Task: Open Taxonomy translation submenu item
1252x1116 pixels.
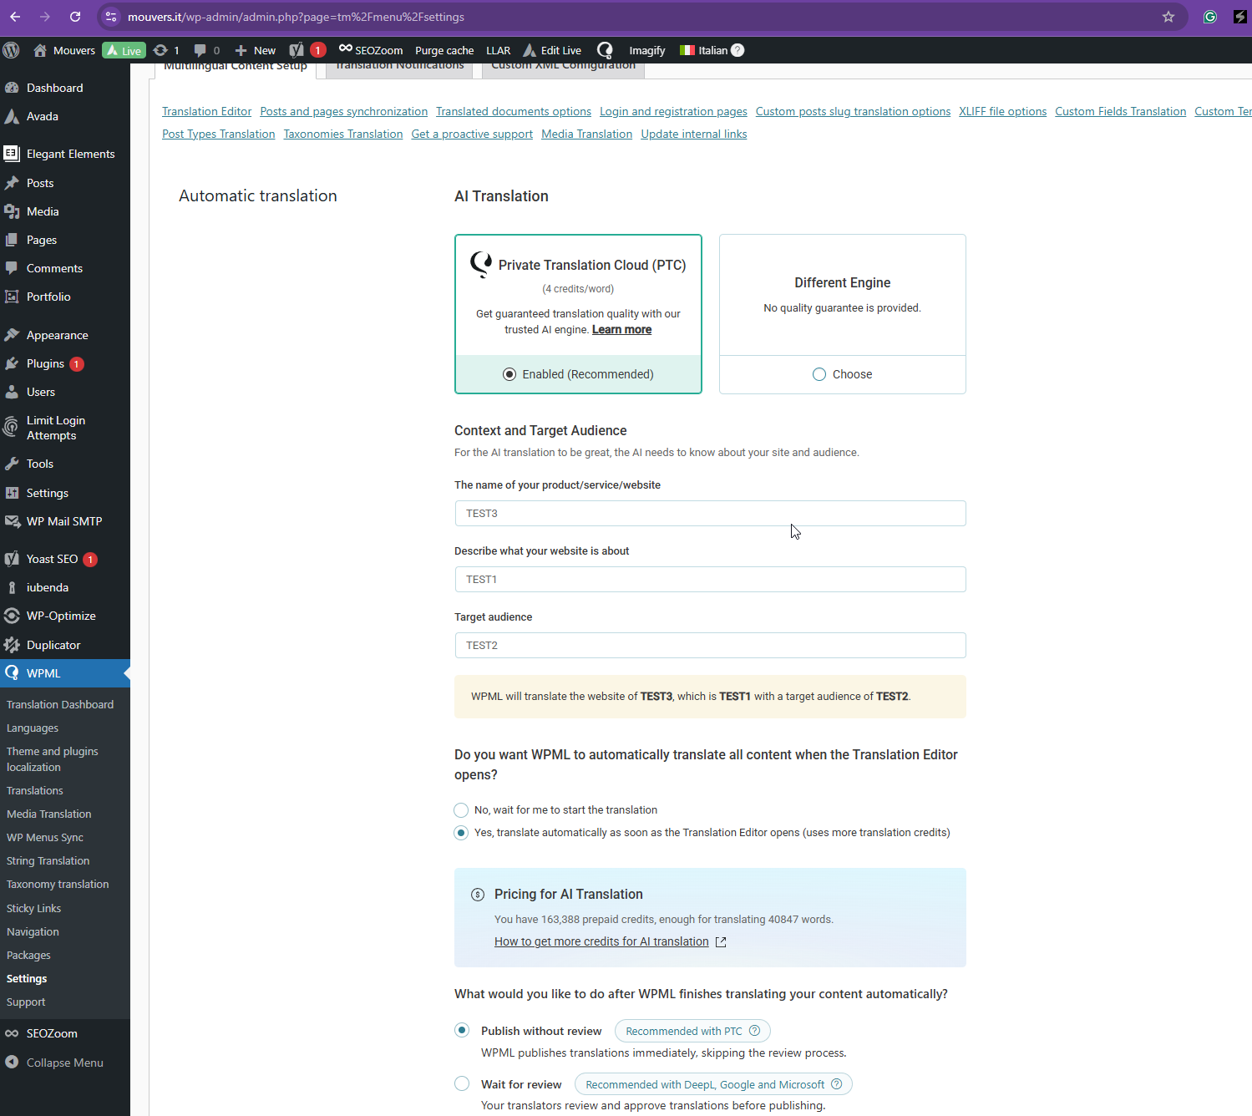Action: 58,885
